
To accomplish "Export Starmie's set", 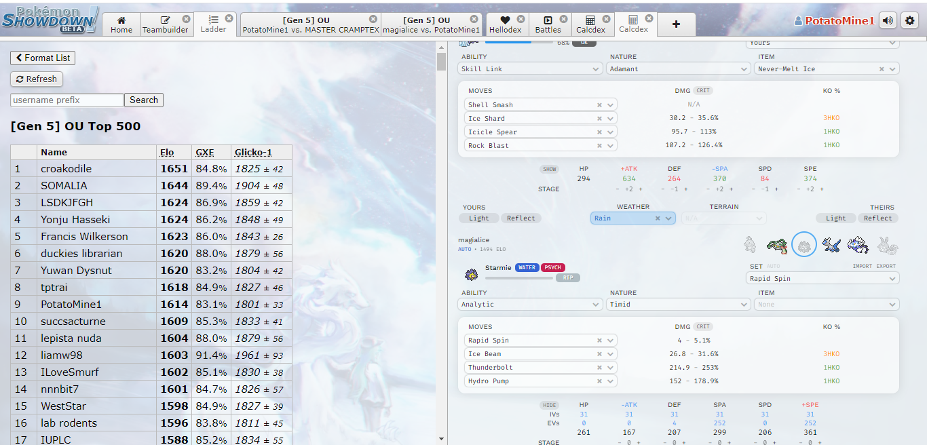I will [x=886, y=267].
